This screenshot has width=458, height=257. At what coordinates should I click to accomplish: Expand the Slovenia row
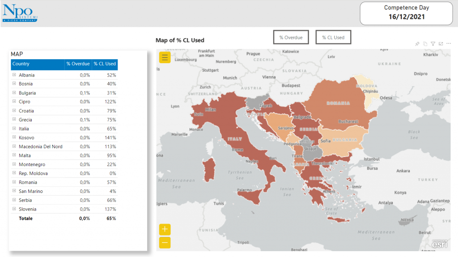[x=14, y=209]
